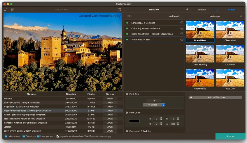Adjust the B value stepper
The image size is (247, 143).
coord(161,124)
